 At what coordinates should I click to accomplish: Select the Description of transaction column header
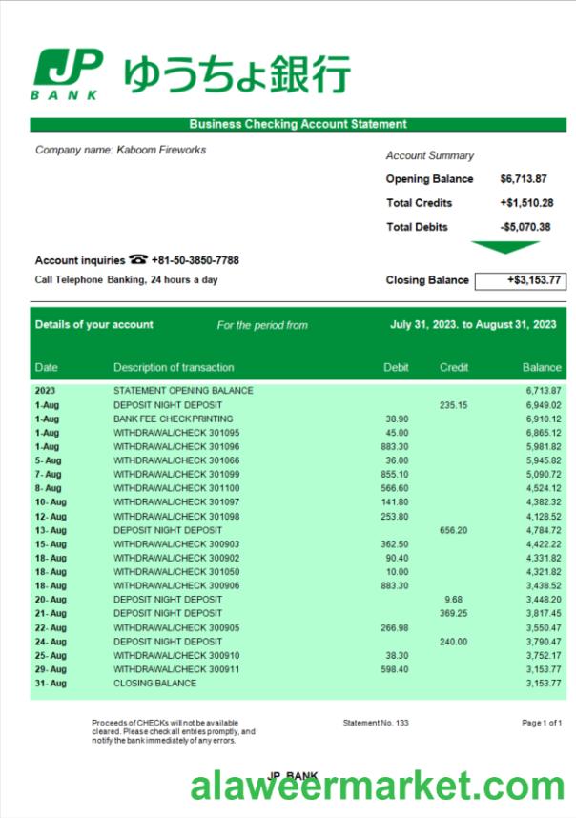(174, 367)
